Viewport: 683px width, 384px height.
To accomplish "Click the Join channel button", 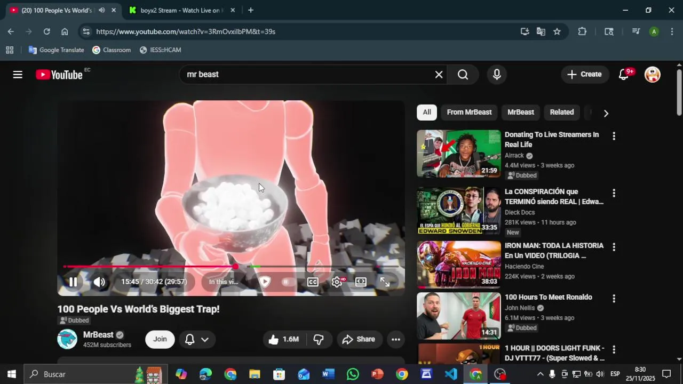I will coord(160,339).
